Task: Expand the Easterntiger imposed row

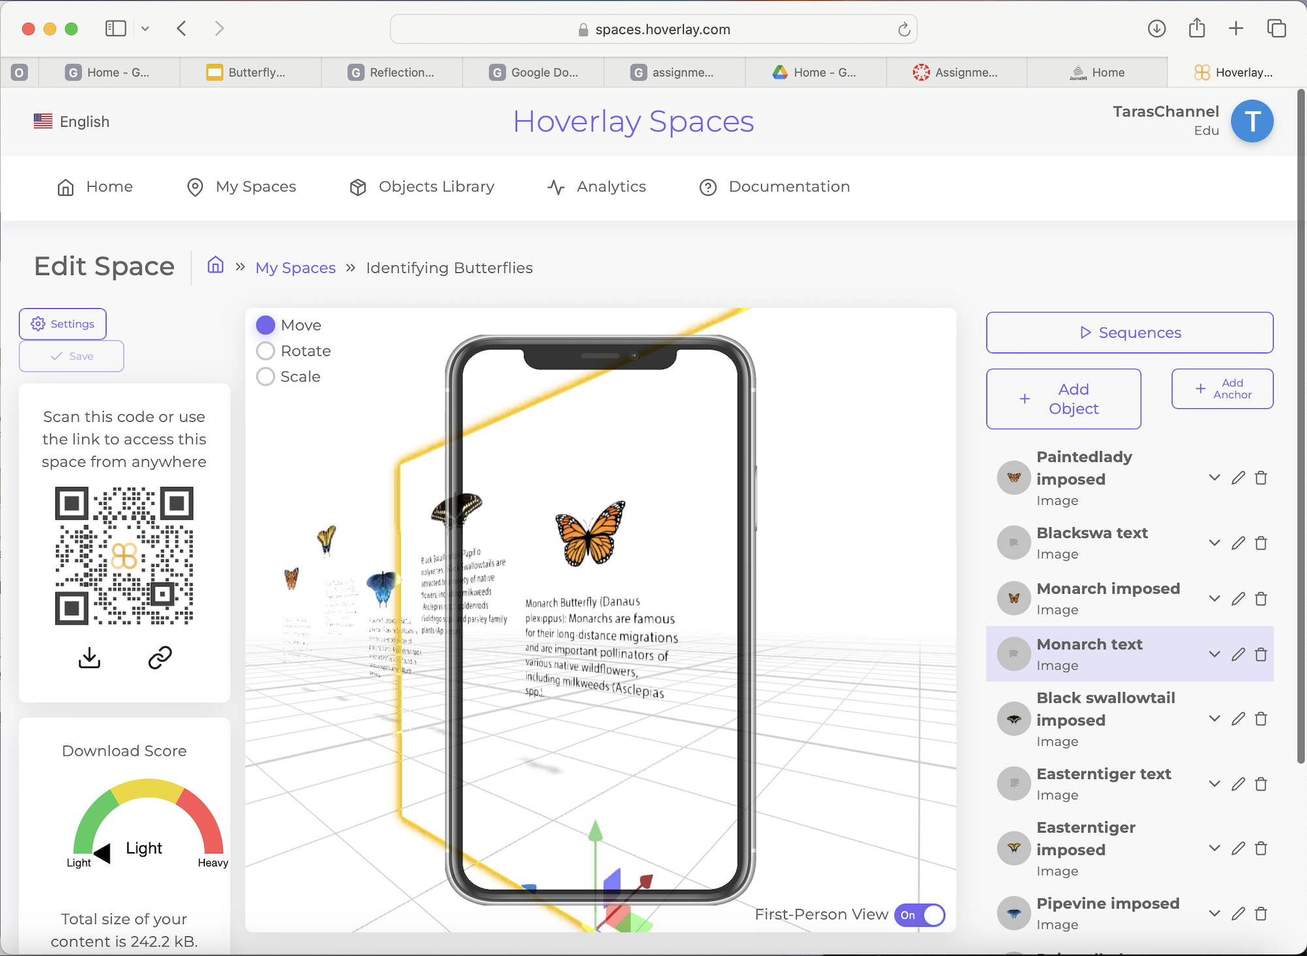Action: pyautogui.click(x=1214, y=848)
